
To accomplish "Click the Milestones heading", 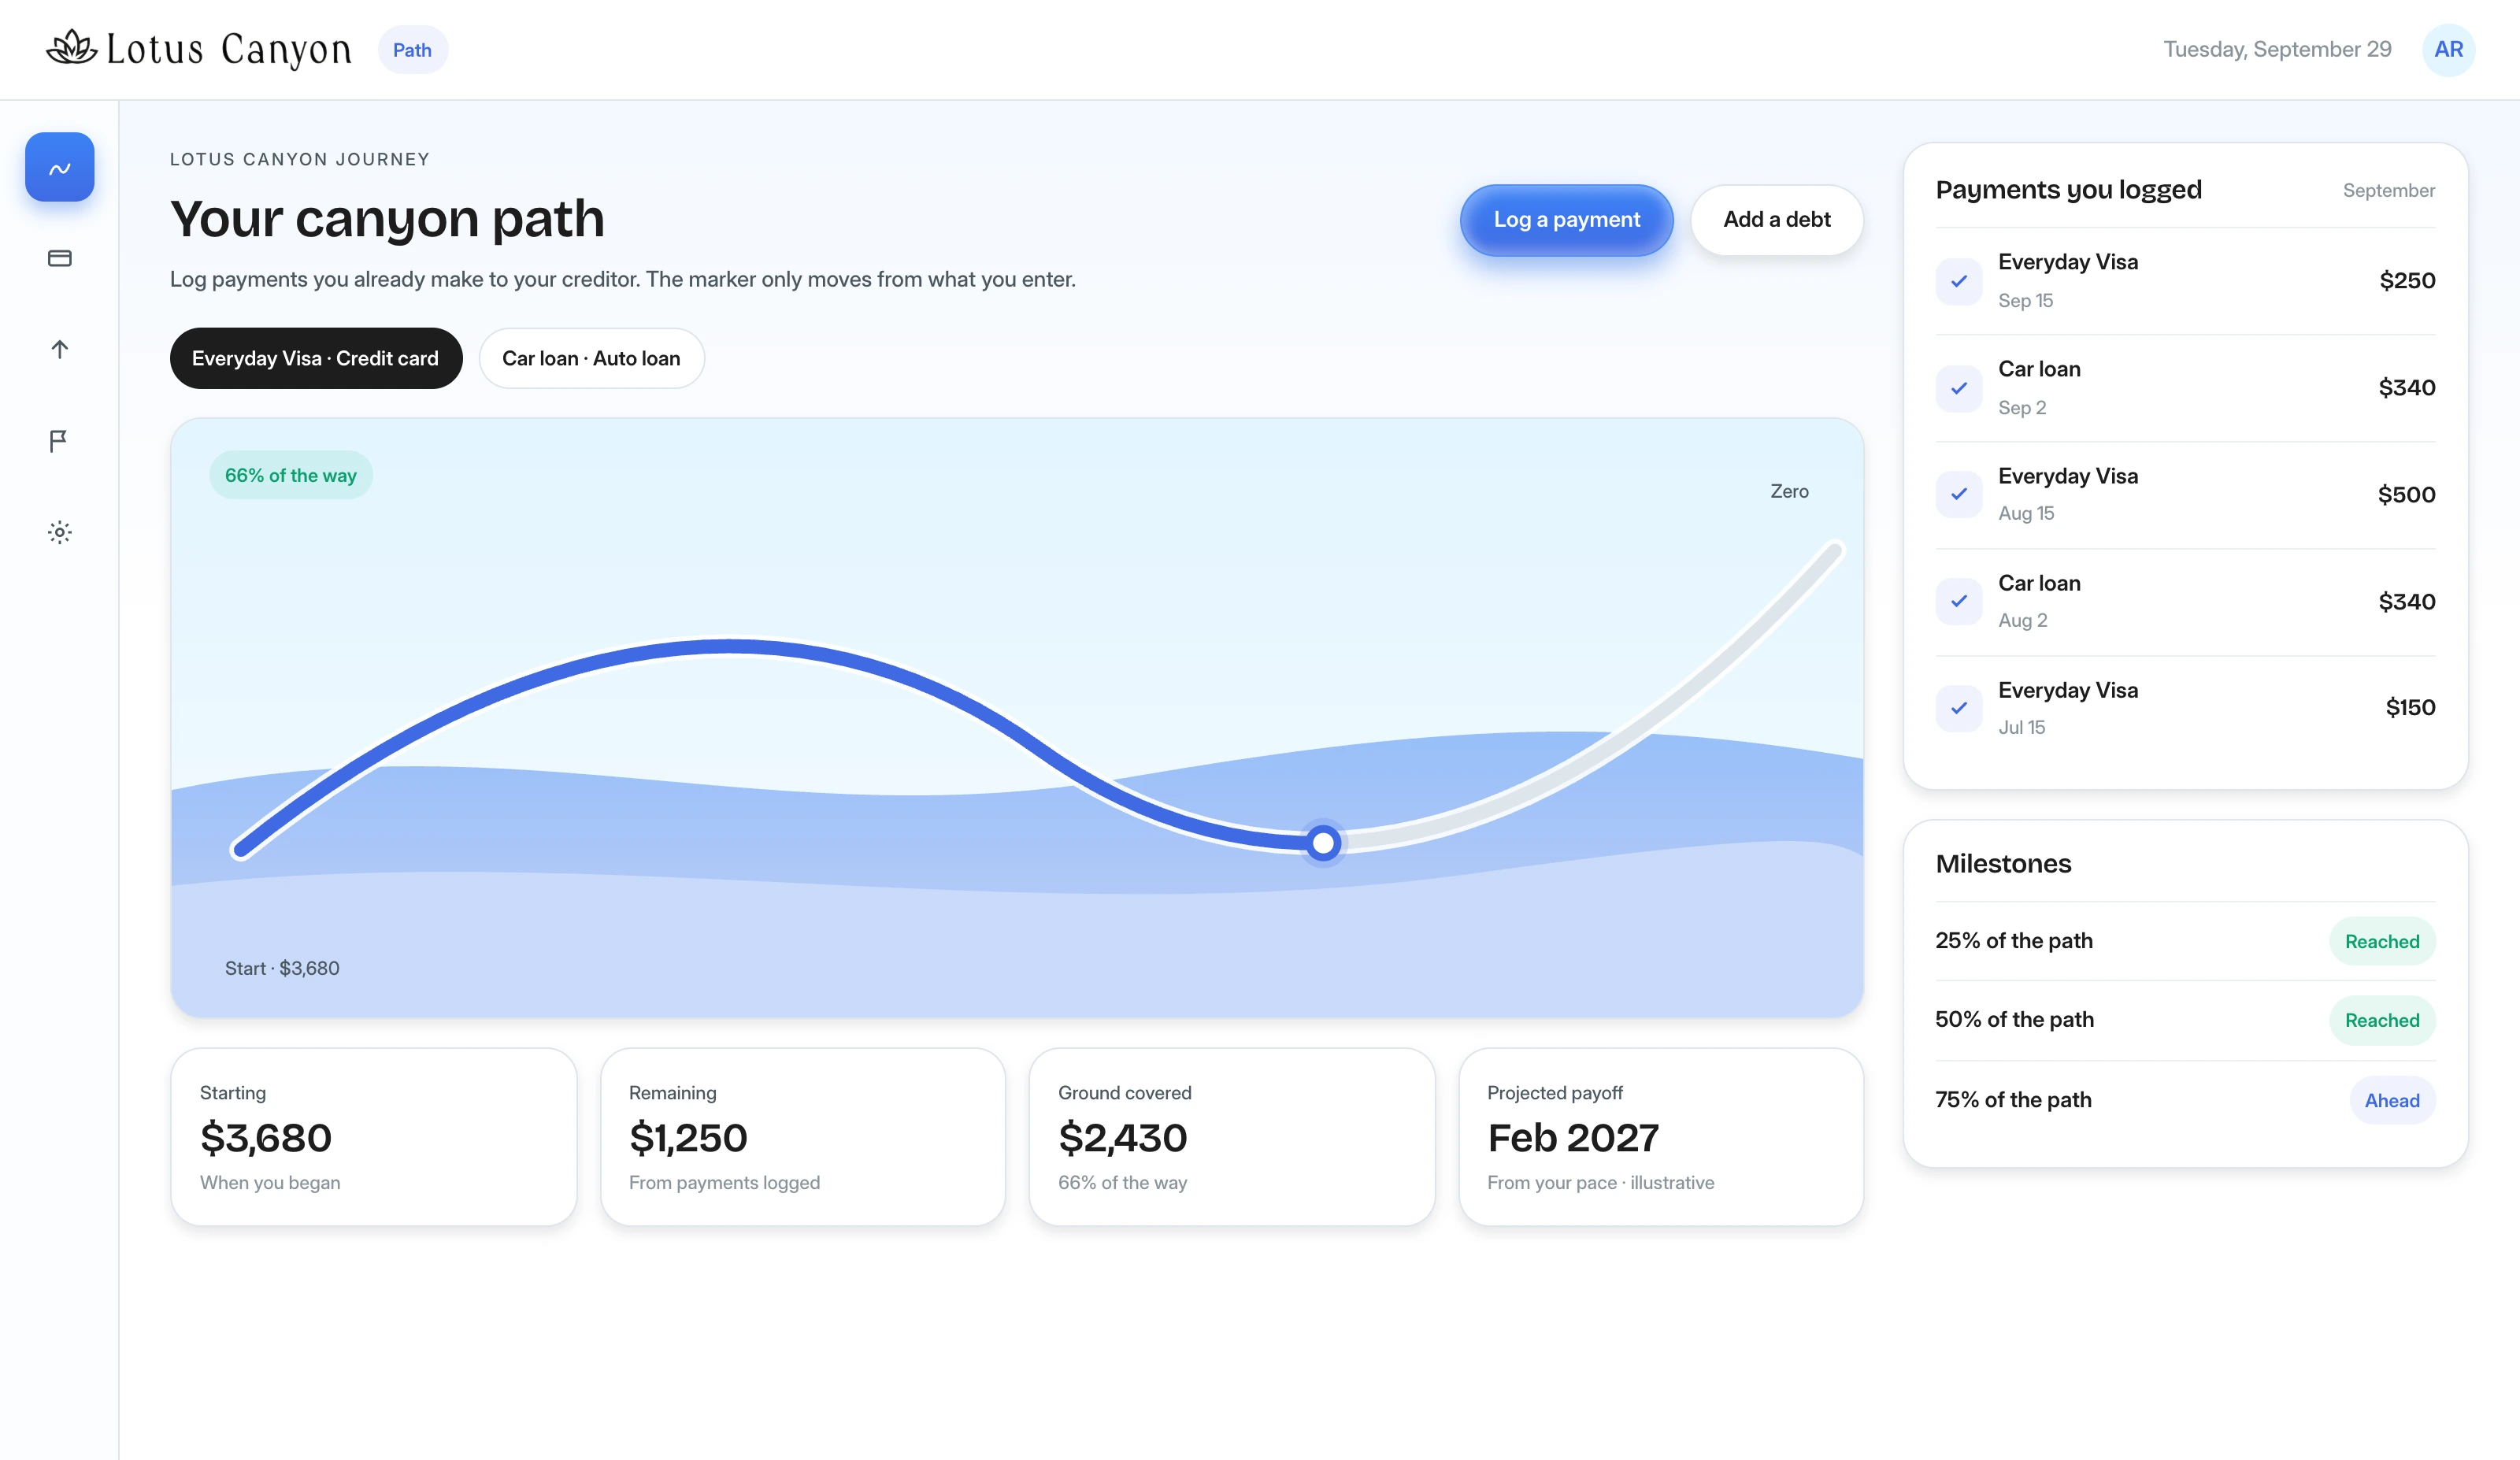I will click(x=2003, y=864).
